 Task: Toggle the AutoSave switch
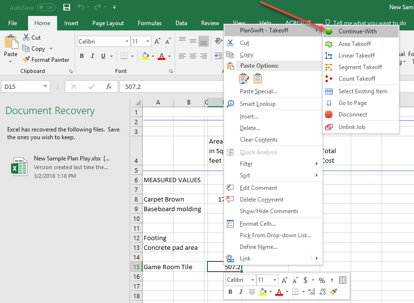pyautogui.click(x=46, y=7)
